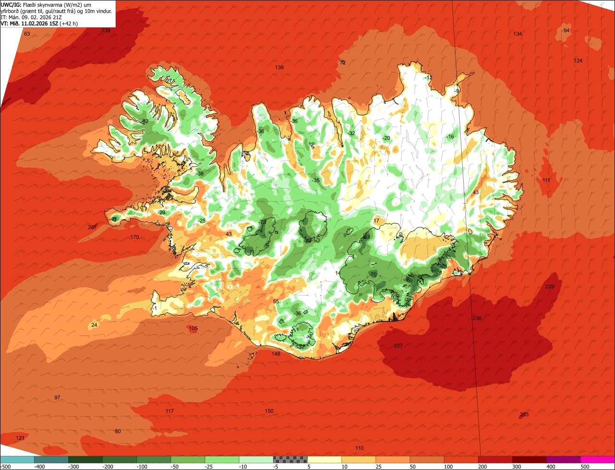
Task: Select the red-orange 100 to 200 legend swatch
Action: [461, 459]
